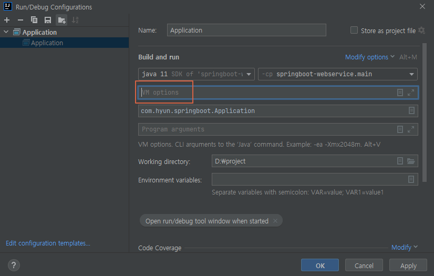Sort configurations alphabetically icon

(75, 20)
